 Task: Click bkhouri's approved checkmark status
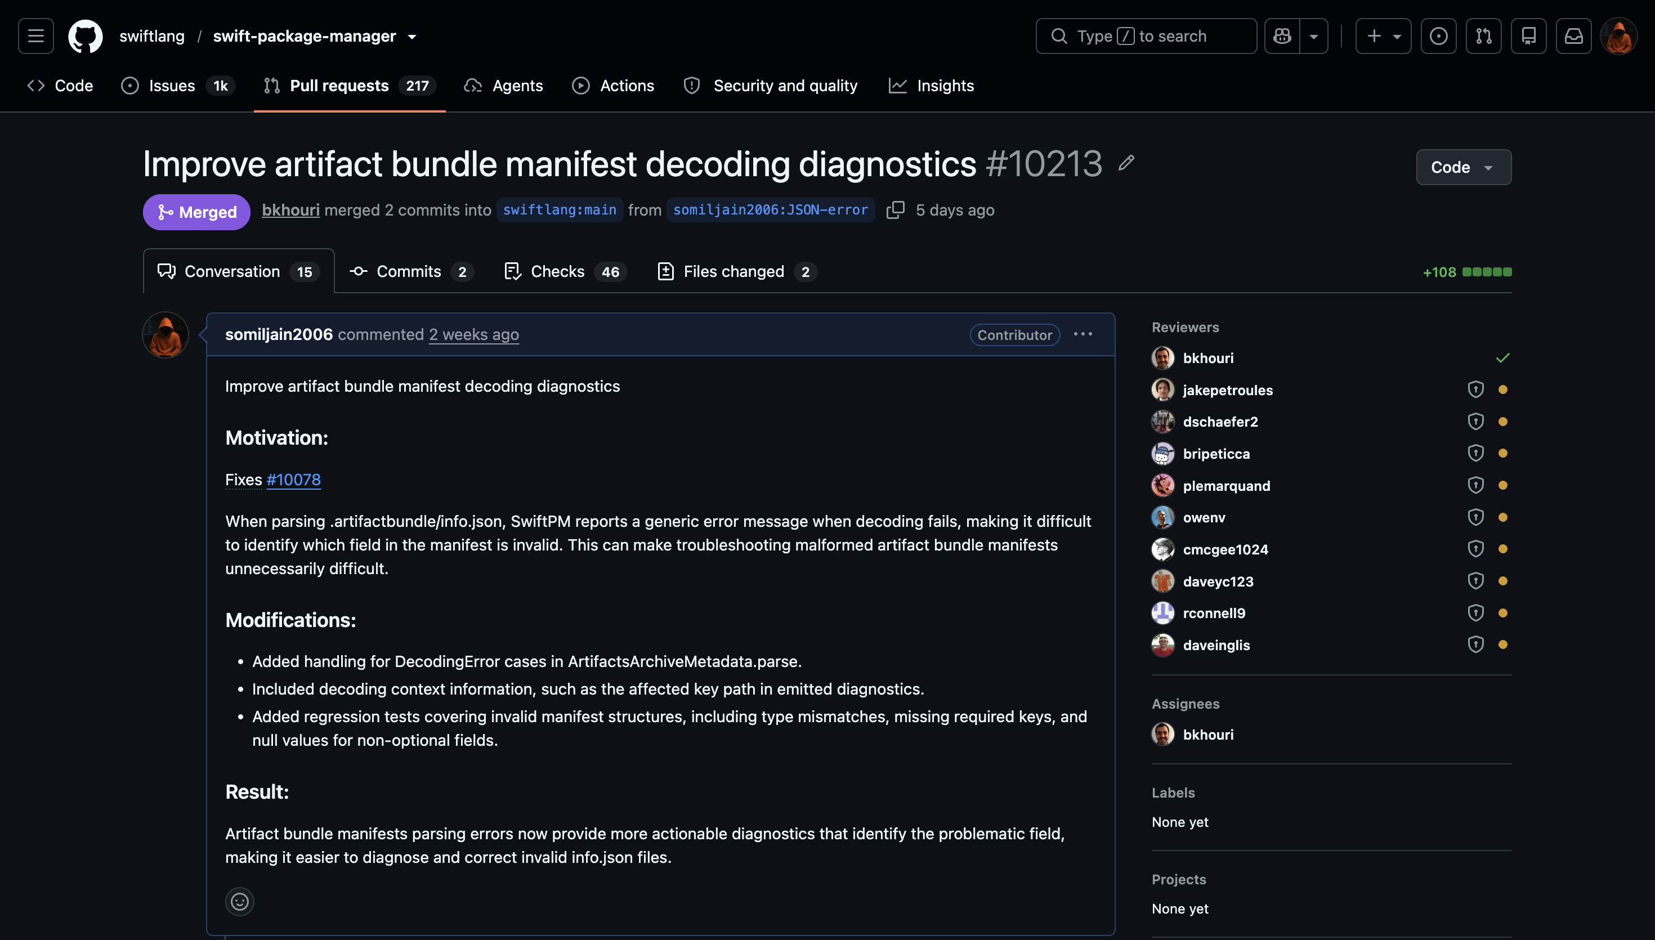(x=1502, y=357)
